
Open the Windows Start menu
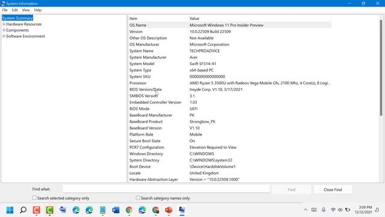[10, 210]
